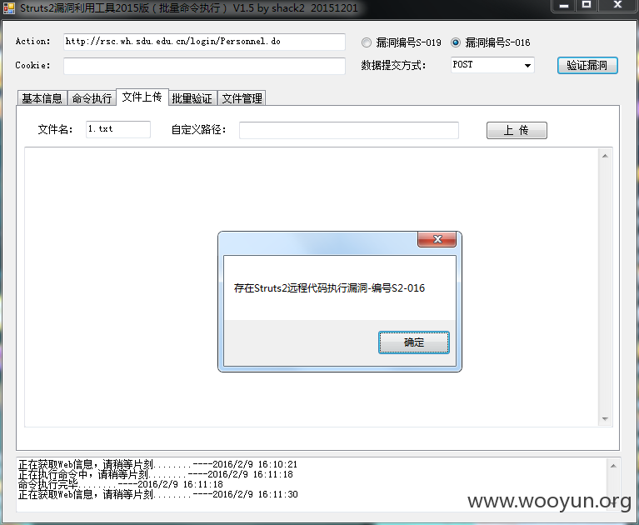
Task: Click the 验证漏洞 button
Action: coord(587,65)
